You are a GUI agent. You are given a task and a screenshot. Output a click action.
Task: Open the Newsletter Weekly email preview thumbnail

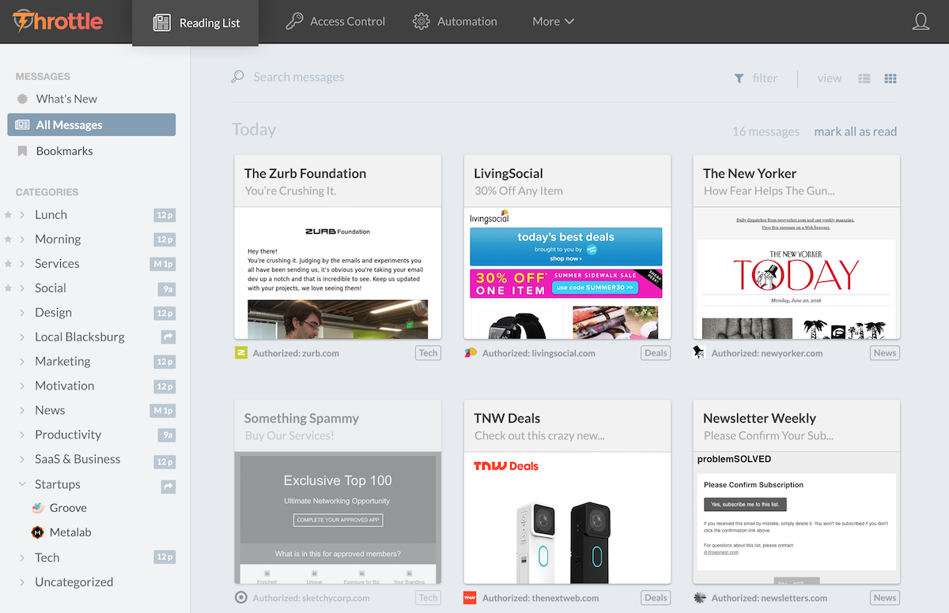[x=796, y=517]
